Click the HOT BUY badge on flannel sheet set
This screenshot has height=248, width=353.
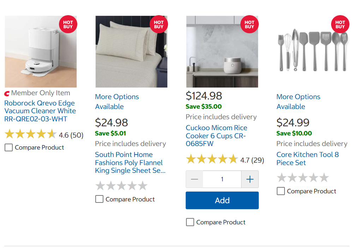click(x=159, y=24)
